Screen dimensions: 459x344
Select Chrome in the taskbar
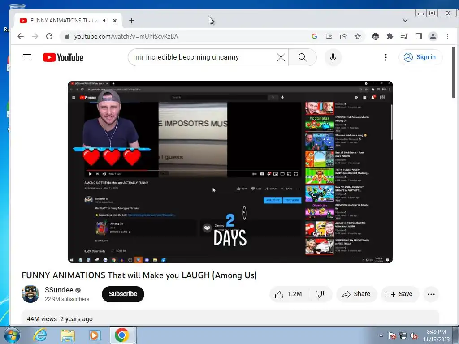click(122, 335)
